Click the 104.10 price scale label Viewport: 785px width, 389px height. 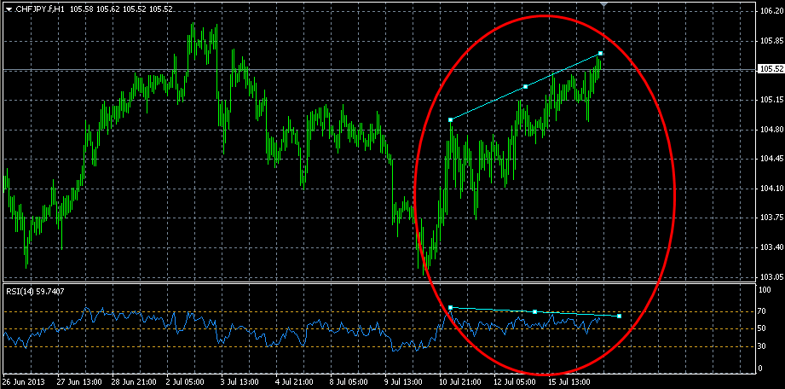(771, 189)
